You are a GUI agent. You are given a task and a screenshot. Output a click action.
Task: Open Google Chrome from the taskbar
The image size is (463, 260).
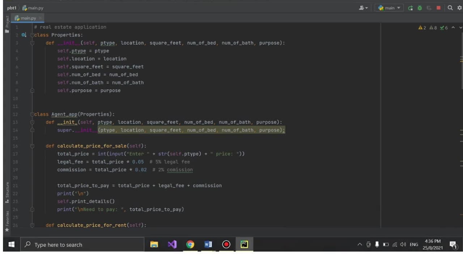tap(190, 244)
